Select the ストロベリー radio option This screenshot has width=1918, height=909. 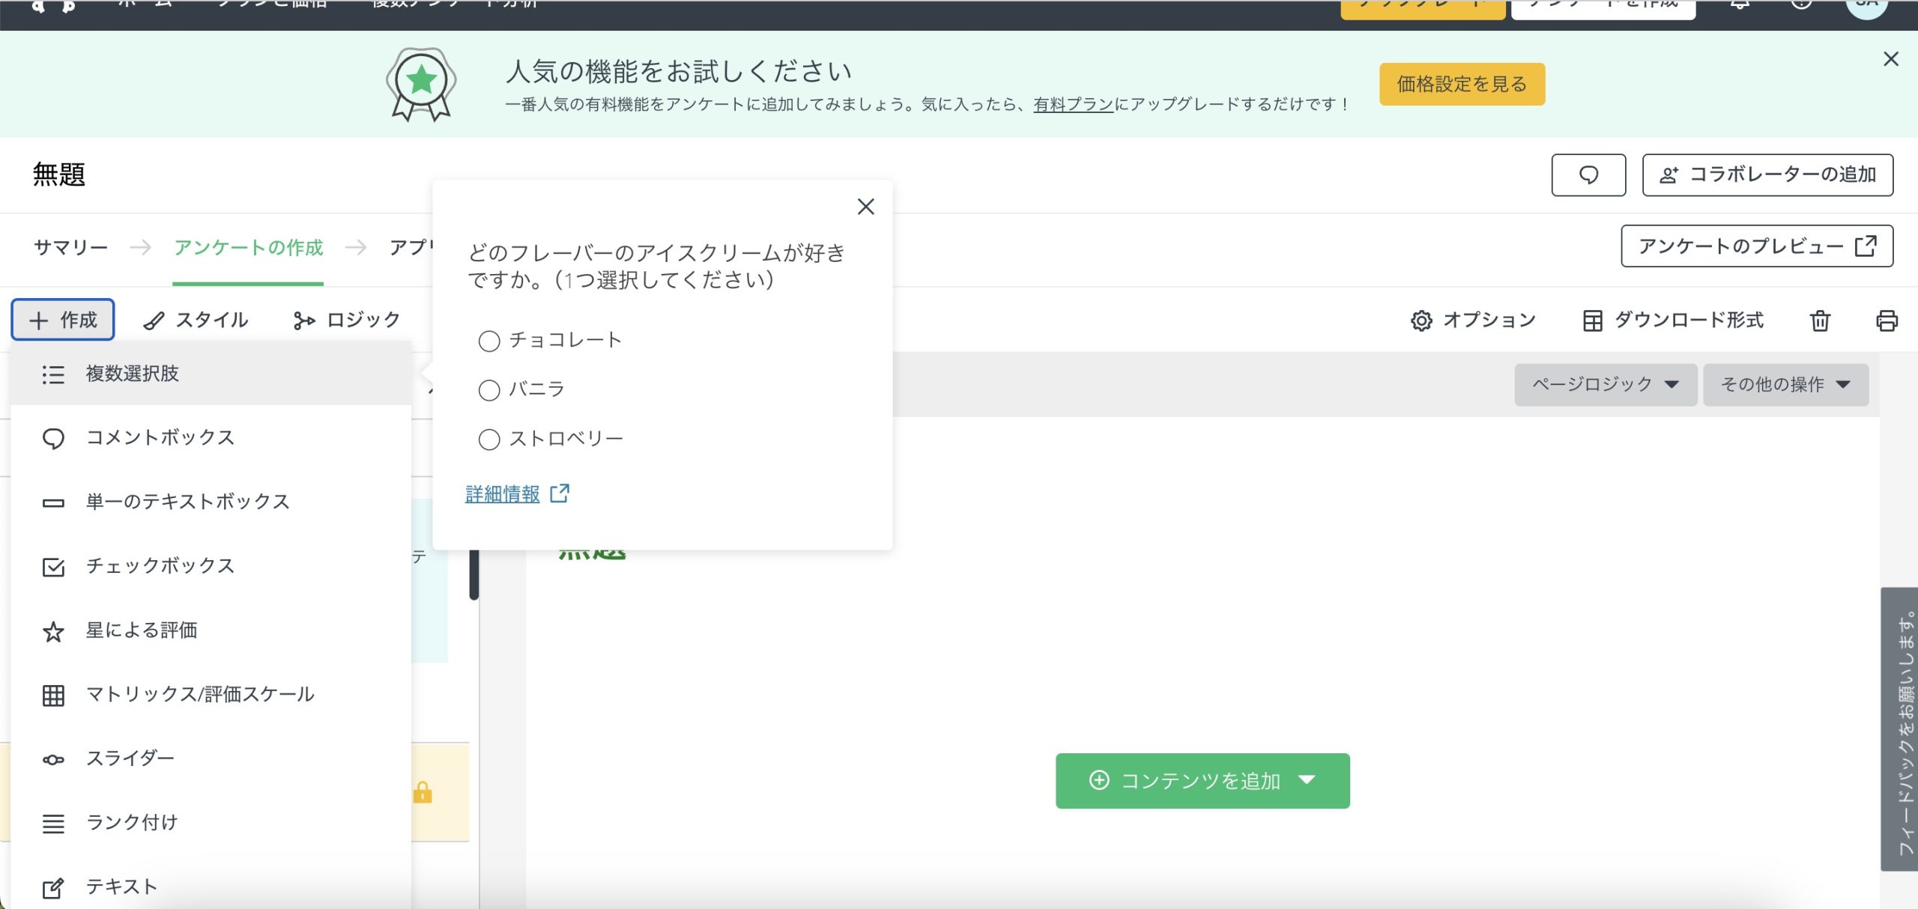click(489, 440)
